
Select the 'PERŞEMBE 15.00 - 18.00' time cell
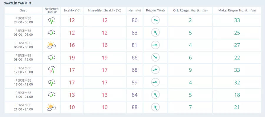point(24,82)
